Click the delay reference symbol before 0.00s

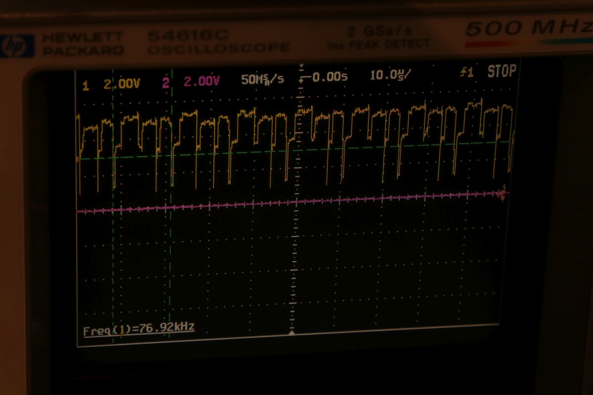tap(304, 78)
